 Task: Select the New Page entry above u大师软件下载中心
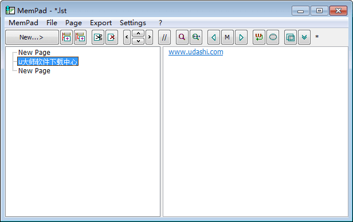34,53
